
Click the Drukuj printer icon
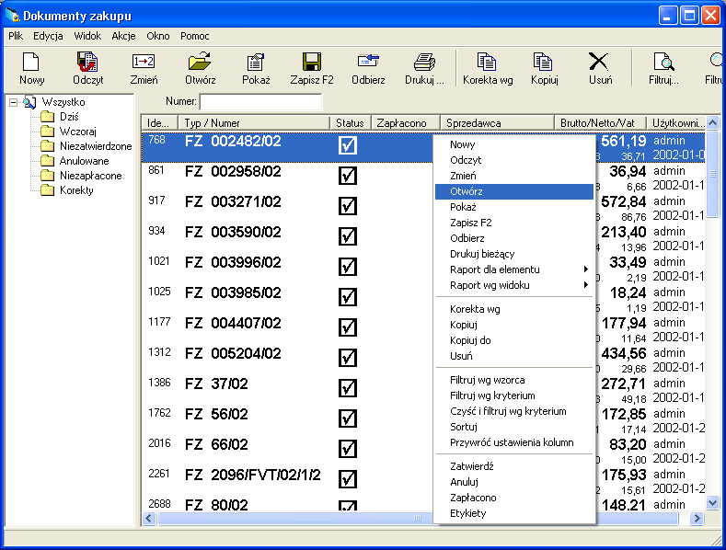(424, 62)
